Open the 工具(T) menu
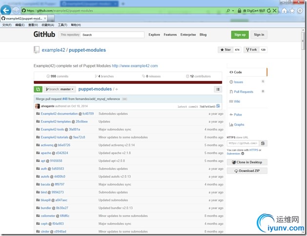 coord(62,25)
